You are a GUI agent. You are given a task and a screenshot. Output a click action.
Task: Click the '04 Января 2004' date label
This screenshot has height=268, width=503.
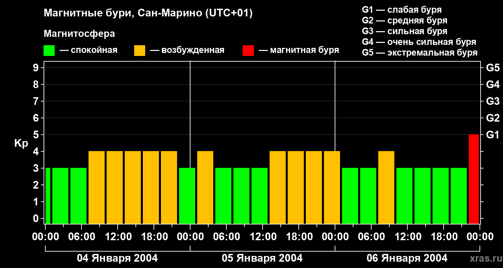coord(117,258)
